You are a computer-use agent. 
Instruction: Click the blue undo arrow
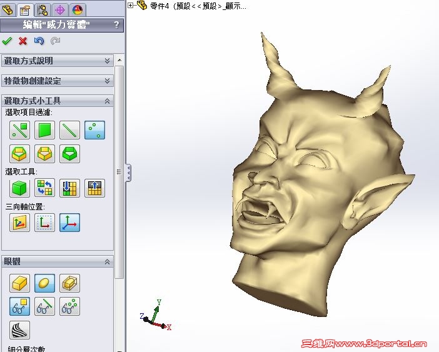tap(39, 41)
